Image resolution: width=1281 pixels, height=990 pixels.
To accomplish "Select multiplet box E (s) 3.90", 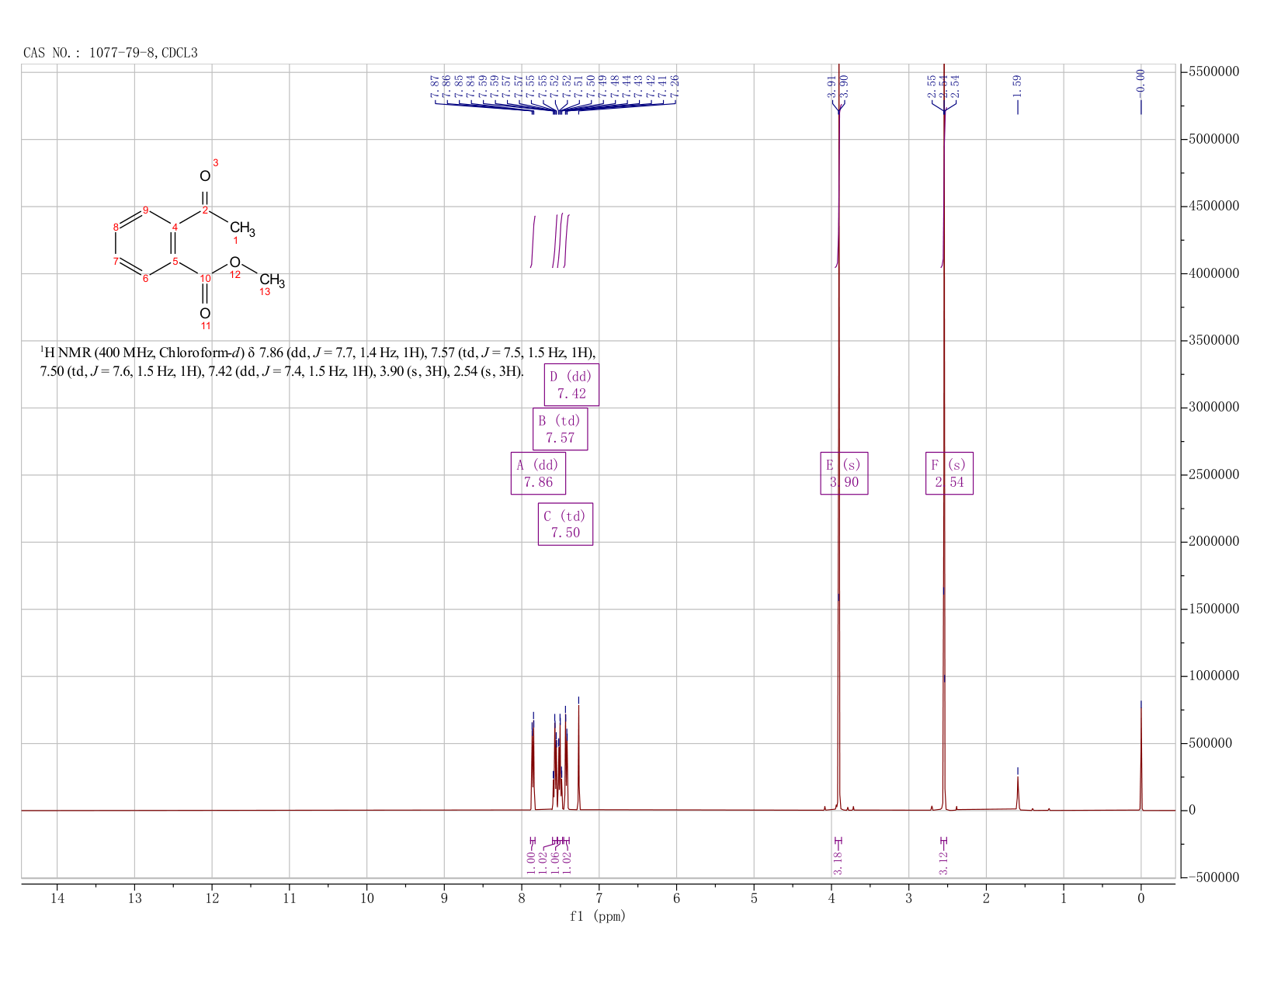I will click(844, 474).
